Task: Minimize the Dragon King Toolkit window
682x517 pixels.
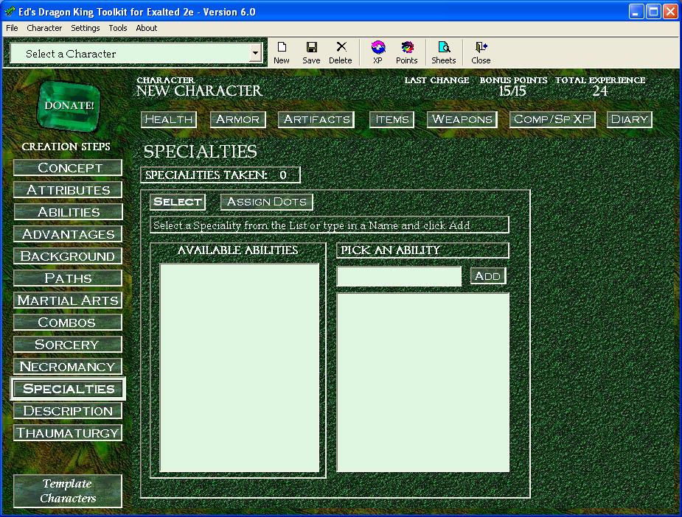Action: [x=636, y=11]
